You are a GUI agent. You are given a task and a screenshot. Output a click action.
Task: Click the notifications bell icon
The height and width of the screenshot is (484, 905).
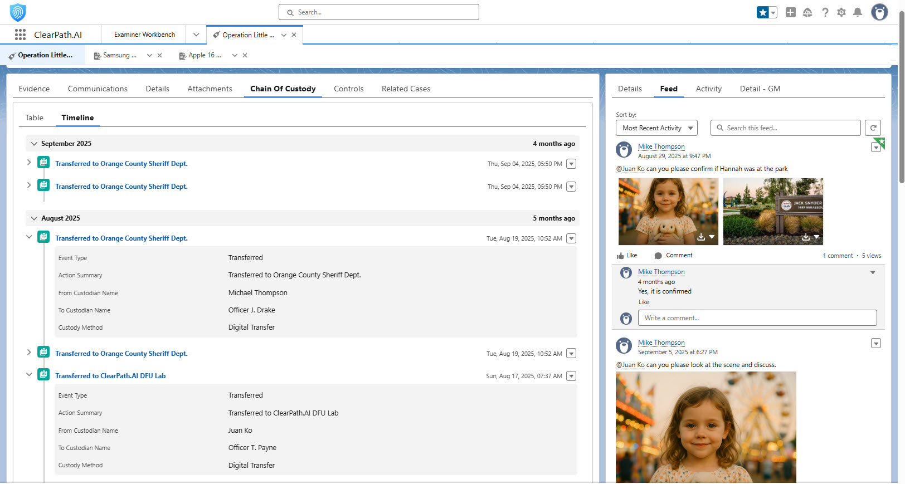pos(858,12)
